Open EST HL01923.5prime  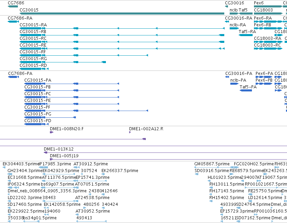click(225, 177)
